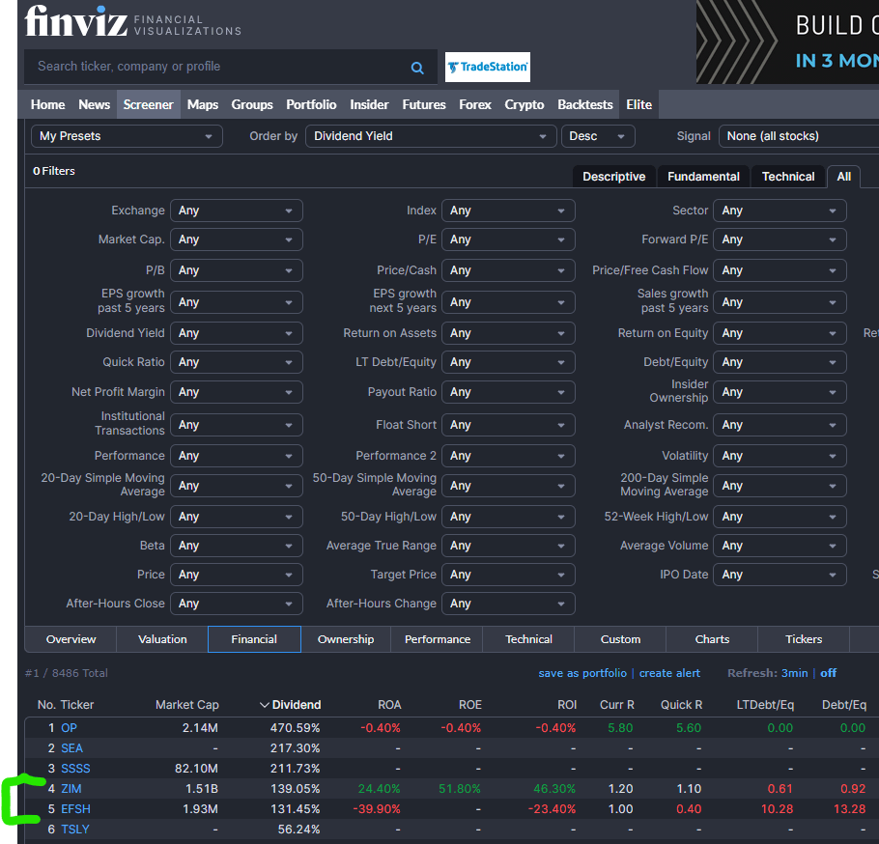Select the Valuation view tab
This screenshot has width=879, height=844.
[162, 639]
